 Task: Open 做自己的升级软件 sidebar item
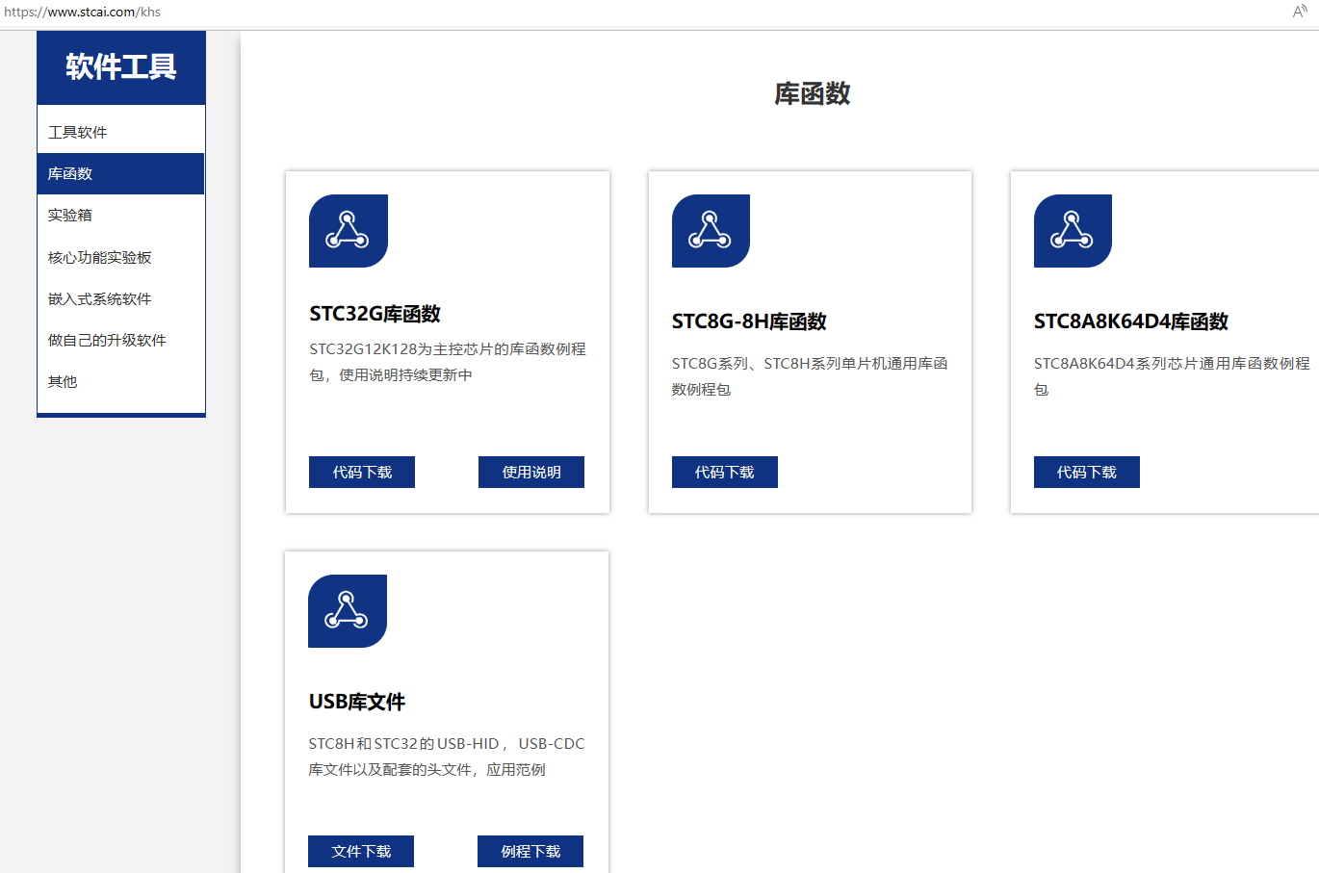(121, 340)
